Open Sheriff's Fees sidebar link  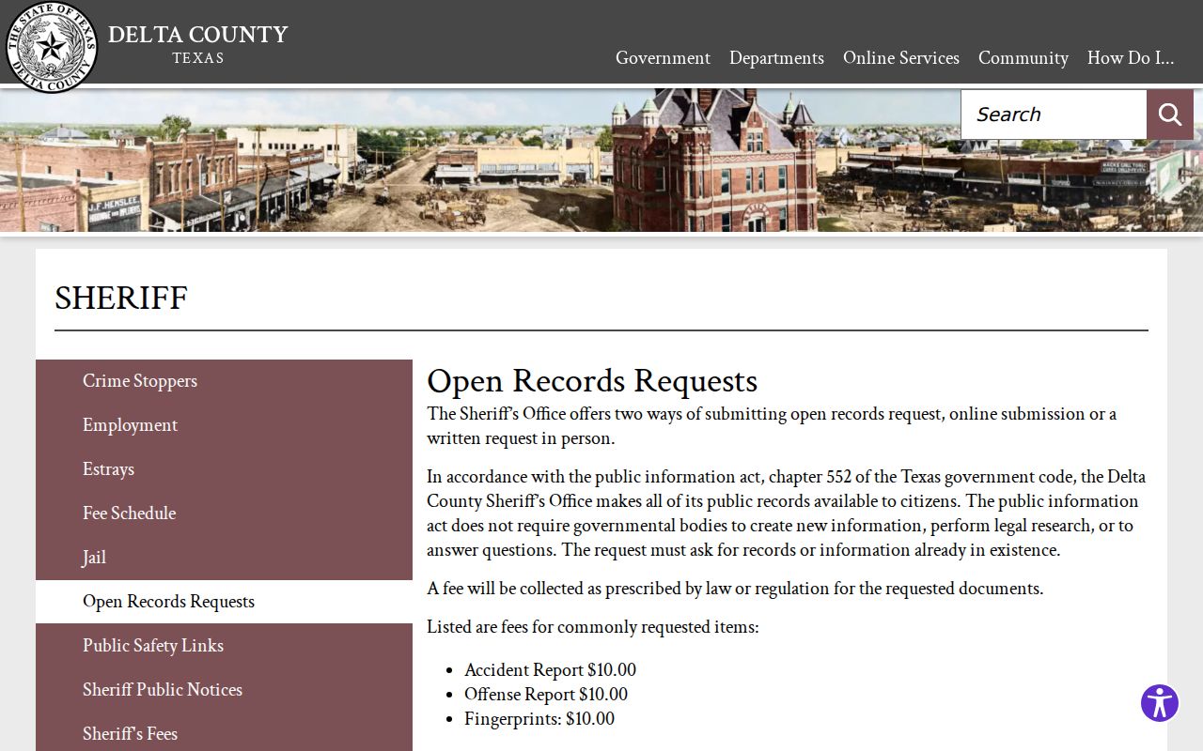pos(224,733)
